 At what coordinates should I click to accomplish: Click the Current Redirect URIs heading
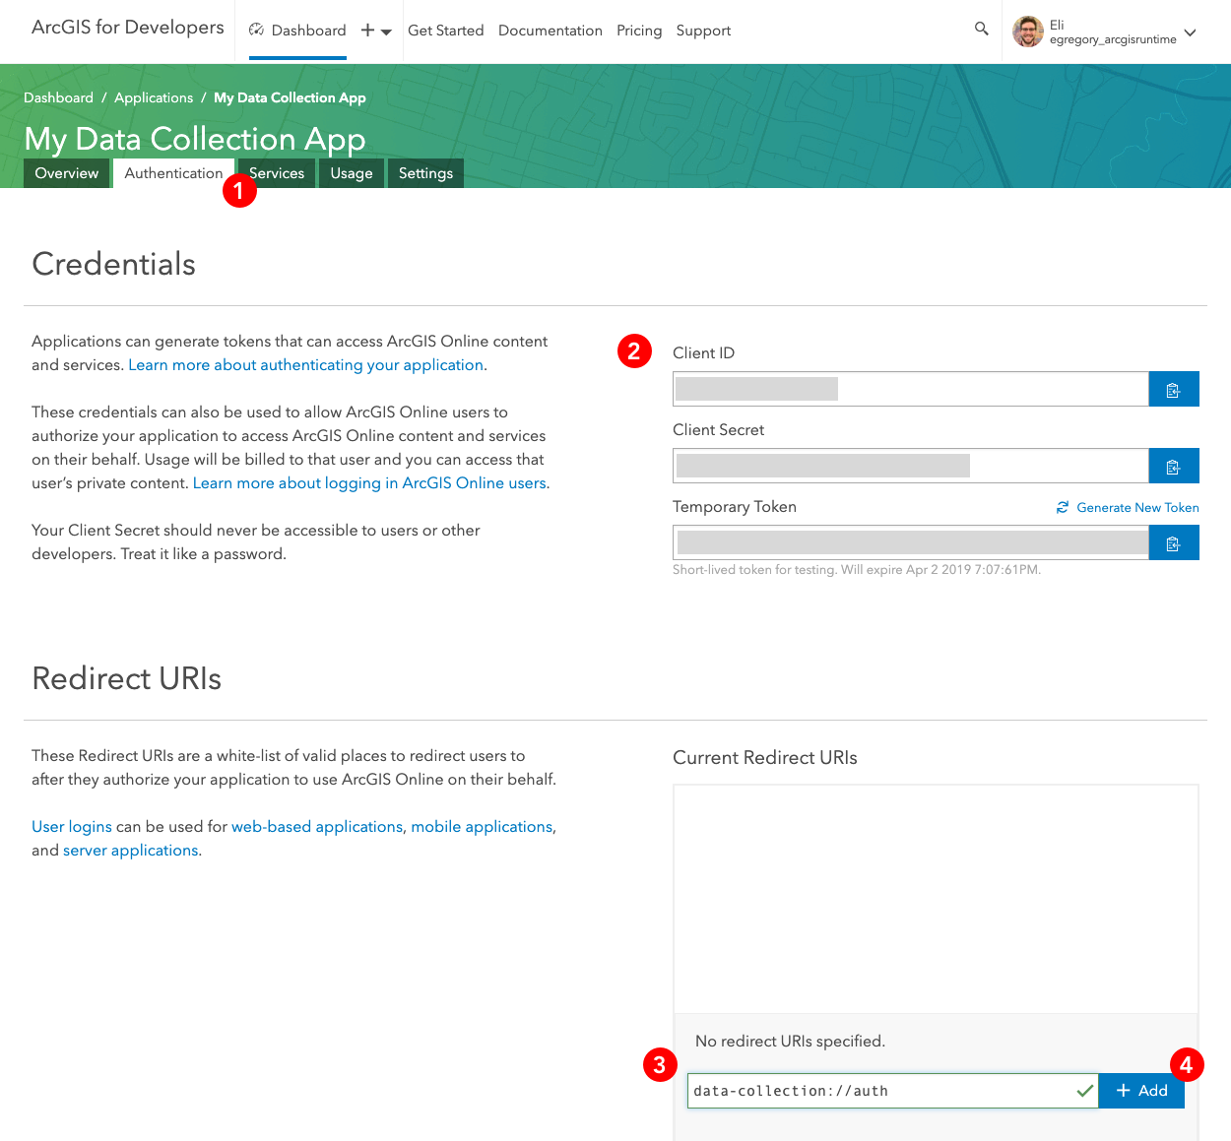coord(765,757)
